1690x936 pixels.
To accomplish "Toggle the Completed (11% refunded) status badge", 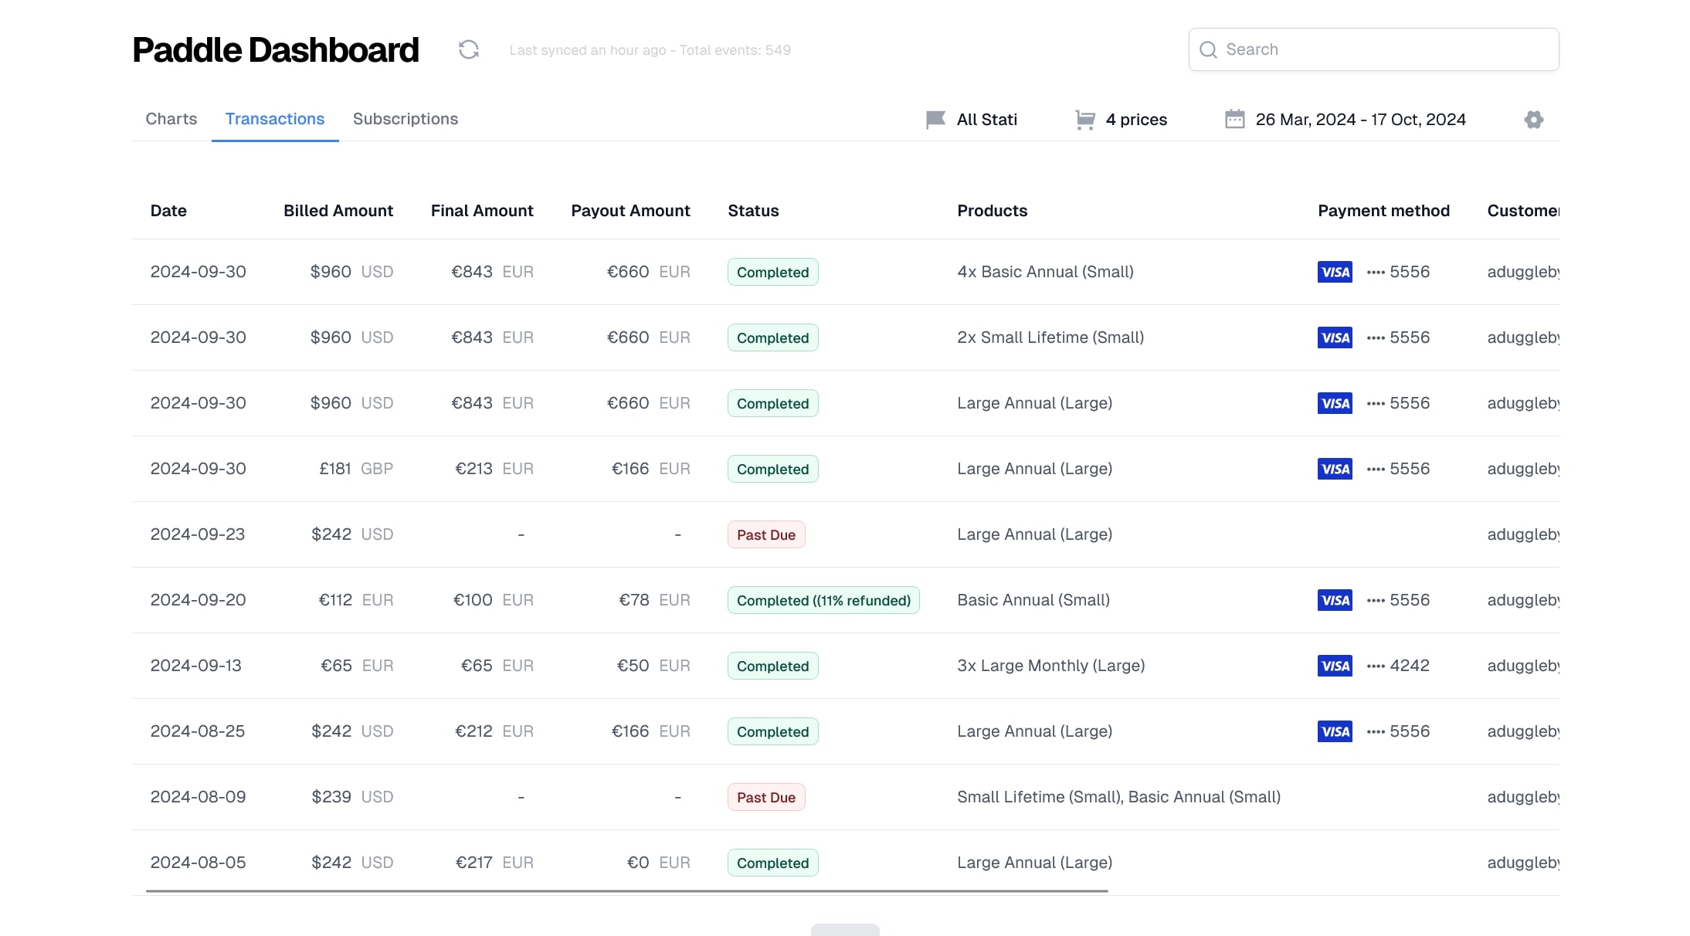I will [x=823, y=600].
